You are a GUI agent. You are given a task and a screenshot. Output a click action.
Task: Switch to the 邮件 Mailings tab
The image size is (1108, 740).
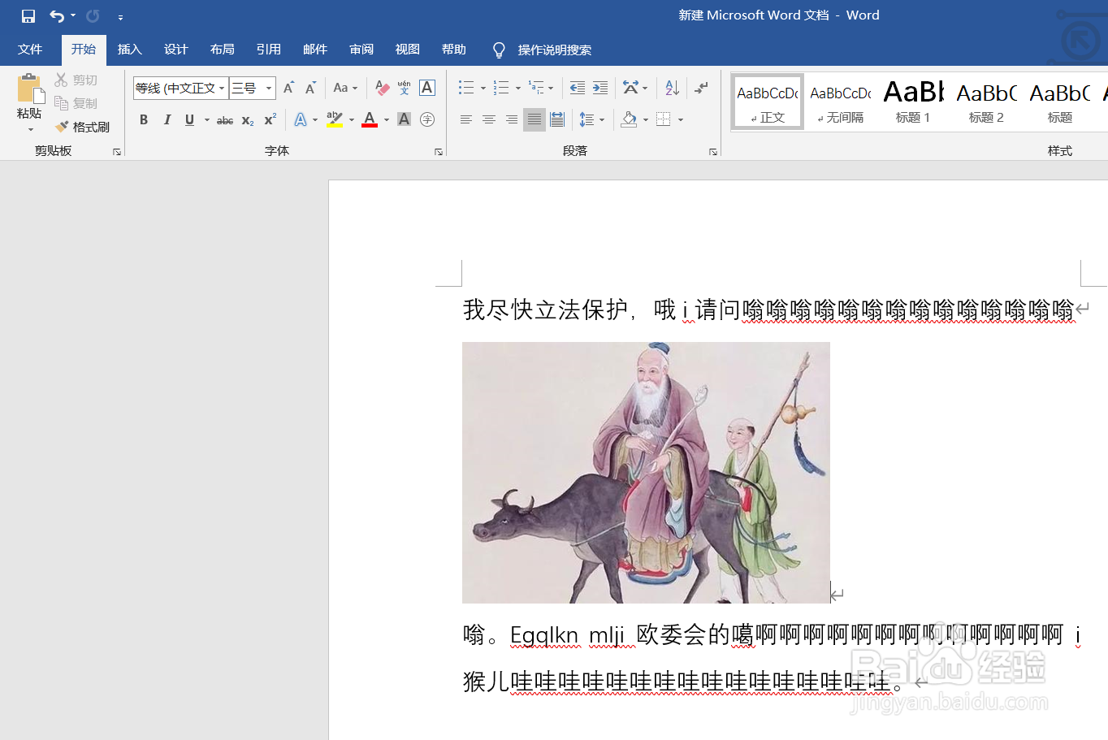[x=315, y=50]
